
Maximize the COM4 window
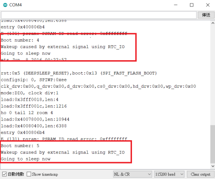[192, 5]
